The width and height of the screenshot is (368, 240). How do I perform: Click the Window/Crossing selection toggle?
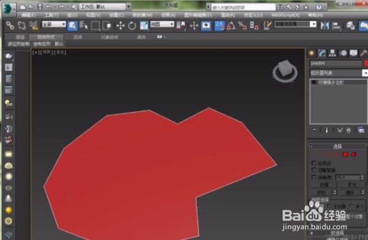pyautogui.click(x=107, y=25)
